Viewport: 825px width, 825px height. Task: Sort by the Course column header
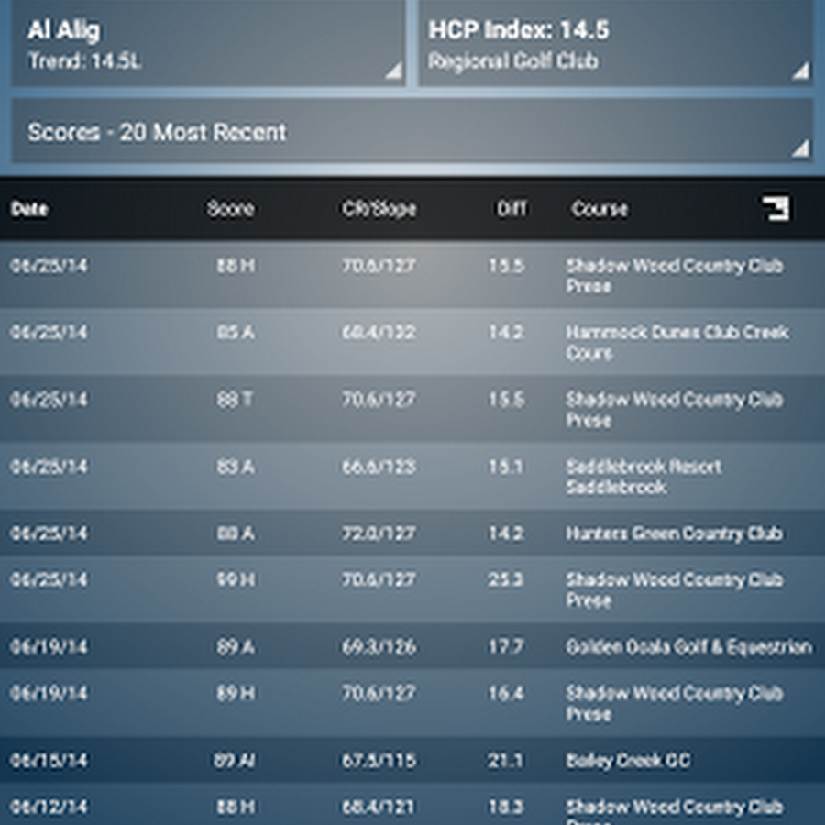pos(599,209)
